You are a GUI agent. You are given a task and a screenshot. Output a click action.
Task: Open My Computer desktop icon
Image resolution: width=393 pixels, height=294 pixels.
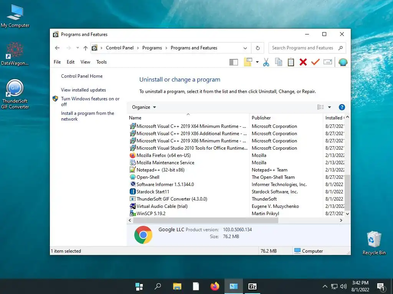tap(15, 16)
